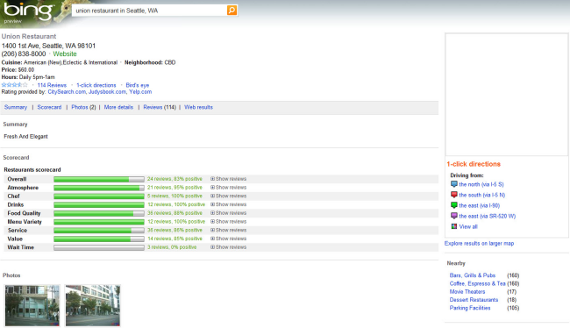Screen dimensions: 570x328
Task: Click the map area above directions
Action: pos(506,95)
